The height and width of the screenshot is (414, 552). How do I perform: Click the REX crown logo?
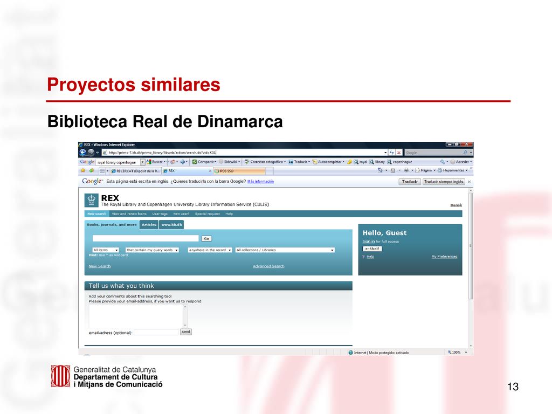(92, 201)
